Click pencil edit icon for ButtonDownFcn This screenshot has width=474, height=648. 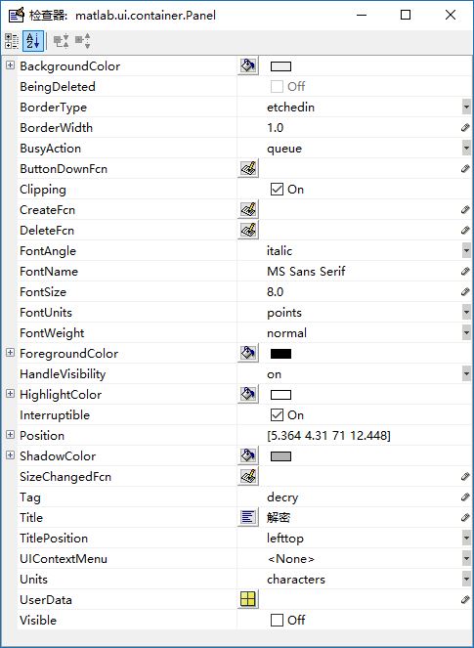coord(465,169)
